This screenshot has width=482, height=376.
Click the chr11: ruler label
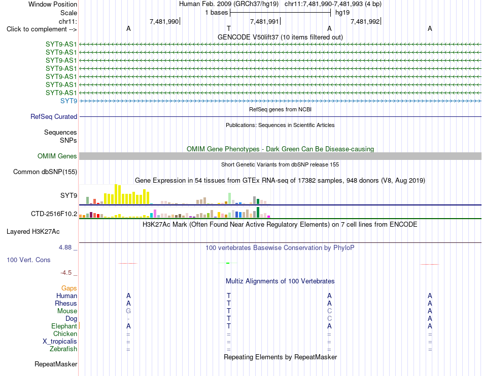67,21
